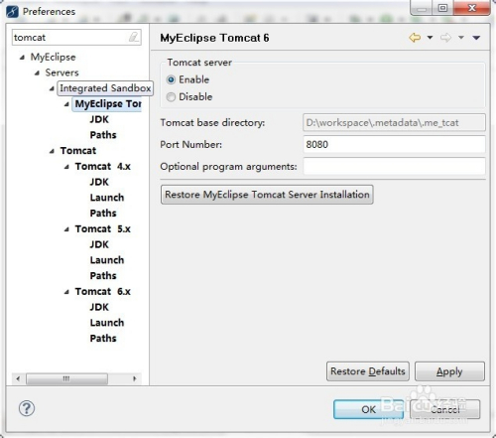Collapse the Tomcat 6.x node arrow
This screenshot has height=438, width=496.
click(x=66, y=292)
